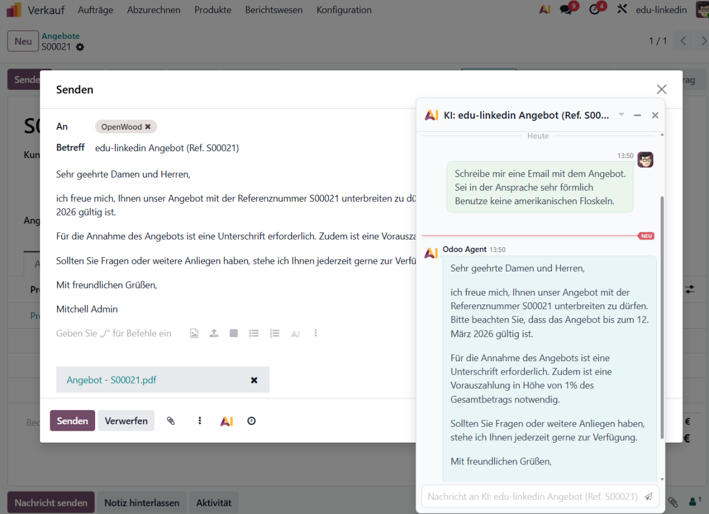Viewport: 709px width, 514px height.
Task: Click the Verwerfen button
Action: click(126, 421)
